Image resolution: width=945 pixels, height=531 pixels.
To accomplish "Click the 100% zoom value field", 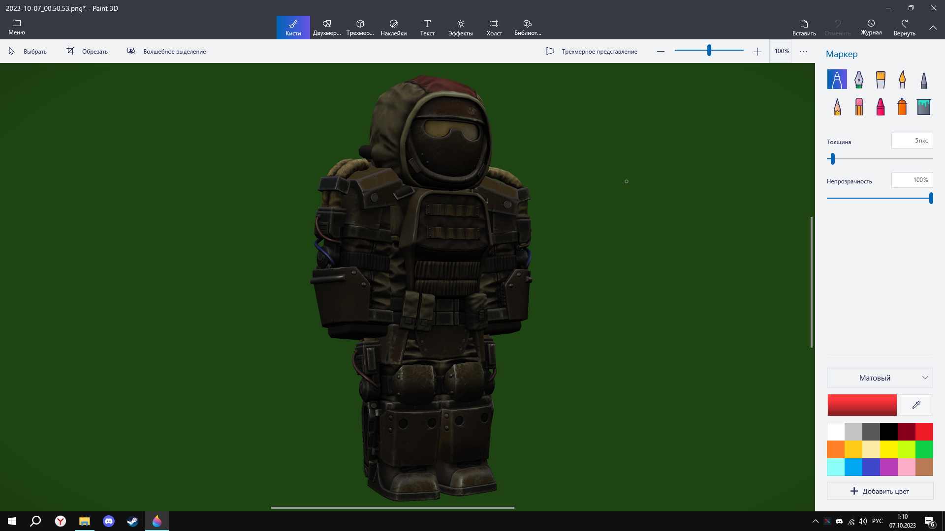I will point(782,51).
